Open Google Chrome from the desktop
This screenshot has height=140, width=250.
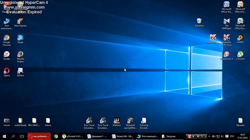(x=7, y=40)
